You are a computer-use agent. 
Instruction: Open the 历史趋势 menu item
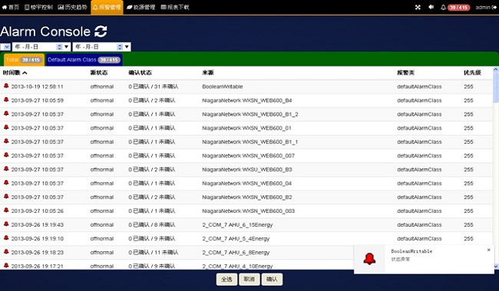[72, 7]
